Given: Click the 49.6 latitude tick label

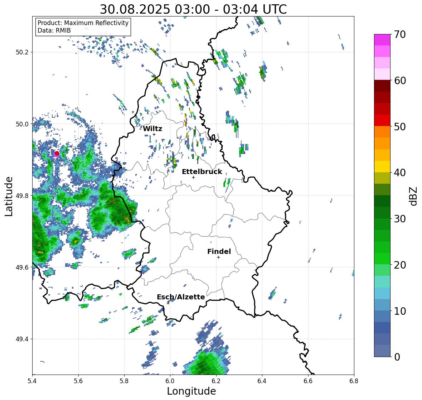Looking at the screenshot, I should pos(22,267).
